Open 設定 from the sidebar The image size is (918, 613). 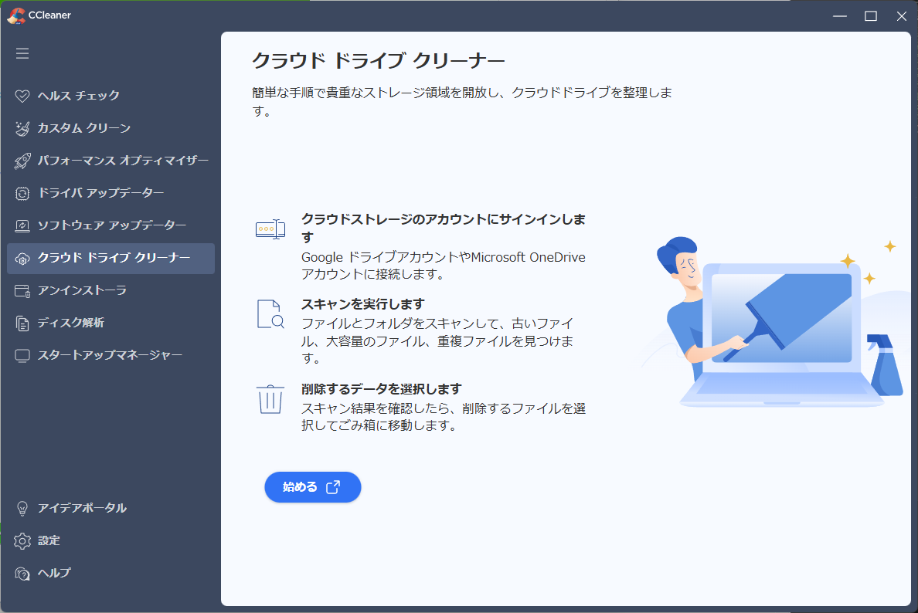pos(110,541)
